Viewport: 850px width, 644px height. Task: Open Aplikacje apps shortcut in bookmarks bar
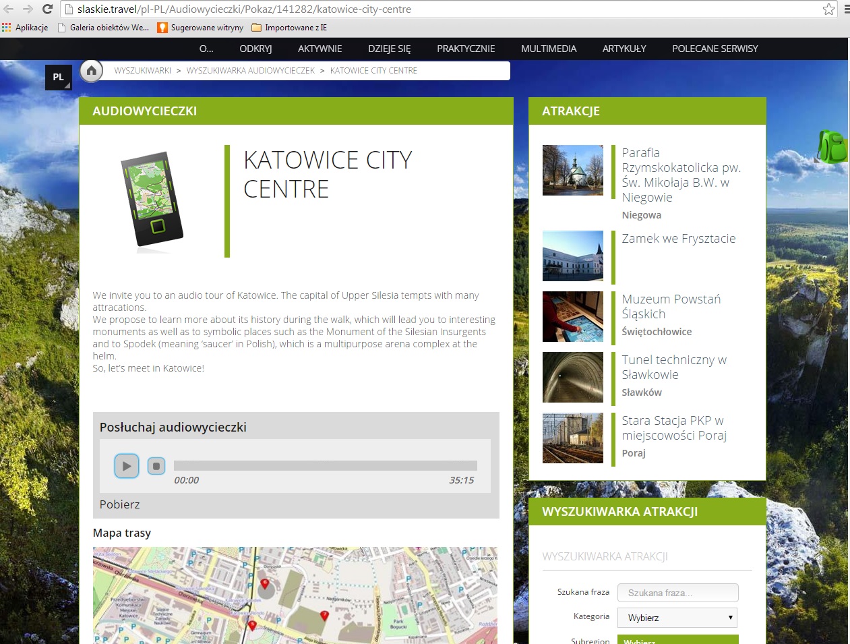(26, 28)
